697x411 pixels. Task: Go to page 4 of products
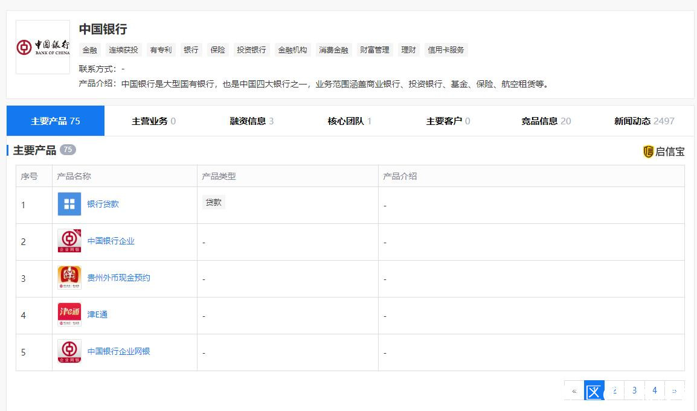pyautogui.click(x=654, y=390)
